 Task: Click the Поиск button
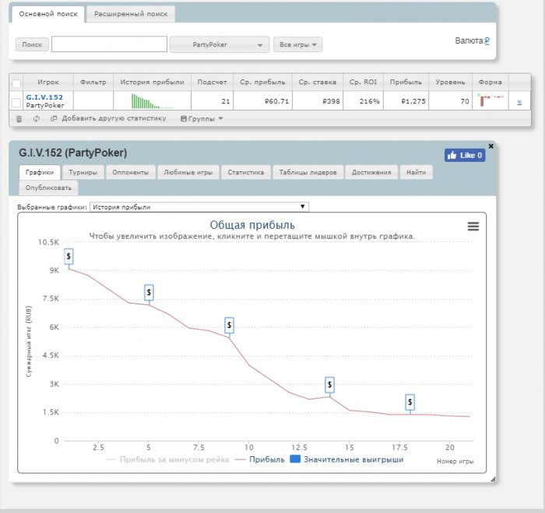[x=32, y=44]
